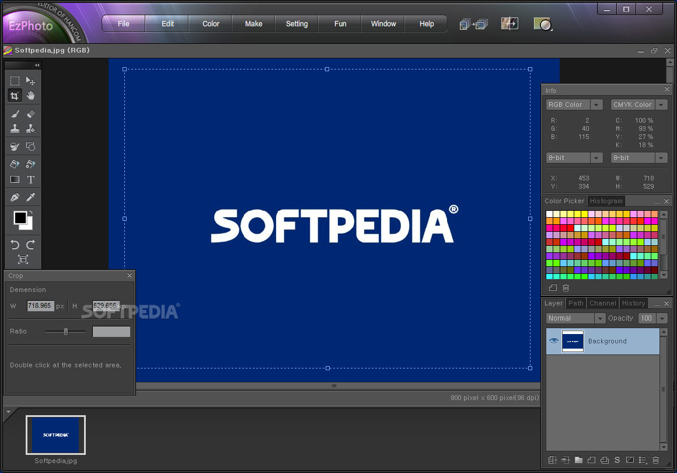This screenshot has width=677, height=473.
Task: Click the layer style S icon
Action: 617,460
